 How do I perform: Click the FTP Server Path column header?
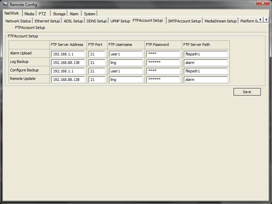tap(197, 45)
